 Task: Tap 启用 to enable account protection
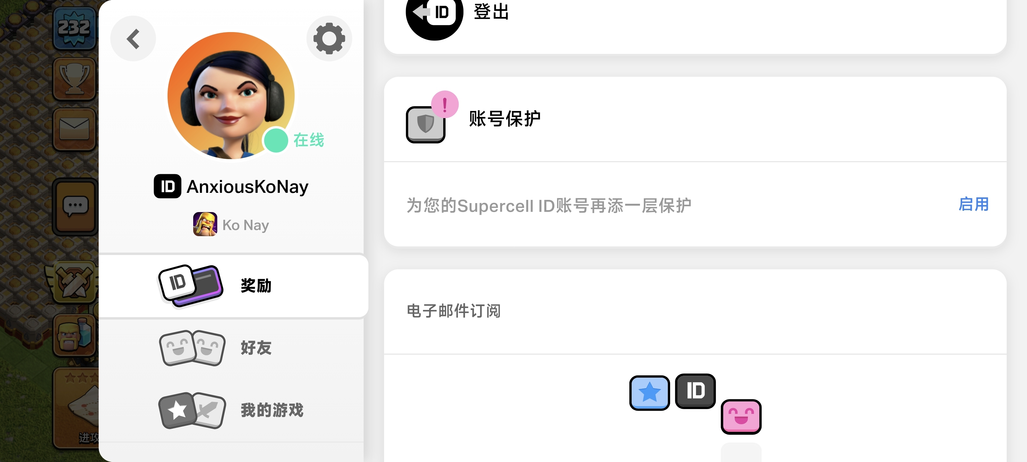tap(974, 204)
